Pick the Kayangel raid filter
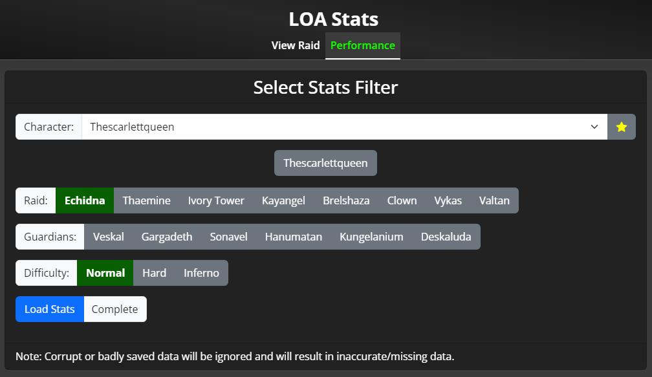The image size is (652, 377). tap(283, 200)
